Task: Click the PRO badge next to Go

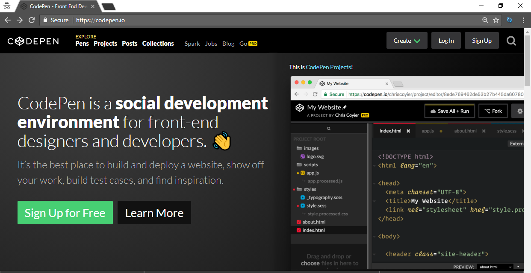Action: pyautogui.click(x=253, y=44)
